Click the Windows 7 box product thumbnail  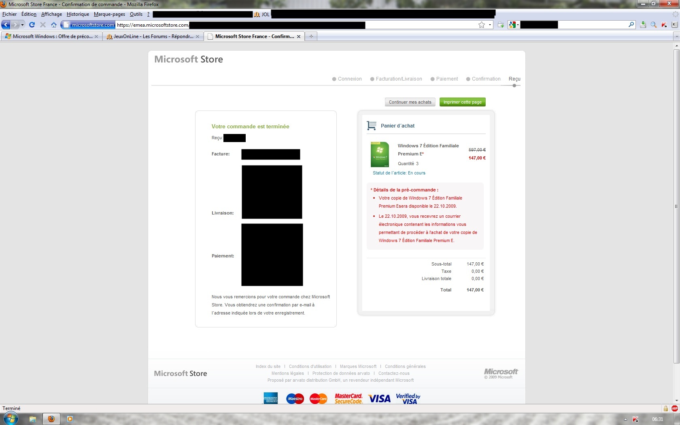[x=380, y=154]
